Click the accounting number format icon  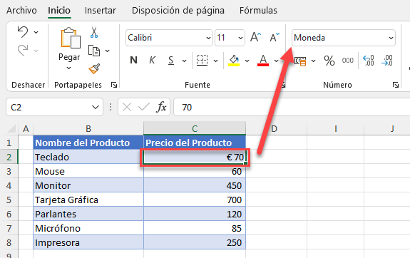click(300, 61)
